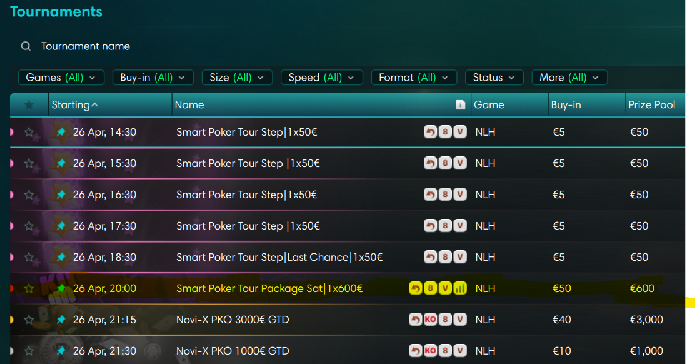The height and width of the screenshot is (364, 697).
Task: Expand the Buy-in (All) filter
Action: click(153, 78)
